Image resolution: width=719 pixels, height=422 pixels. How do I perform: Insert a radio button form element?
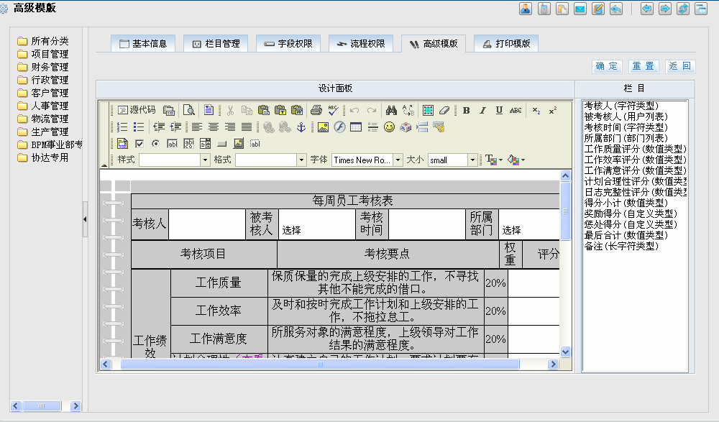click(x=155, y=144)
